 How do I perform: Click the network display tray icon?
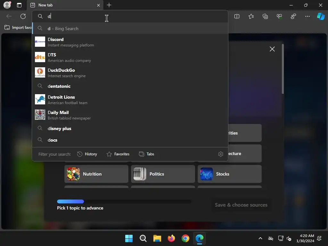pos(281,238)
